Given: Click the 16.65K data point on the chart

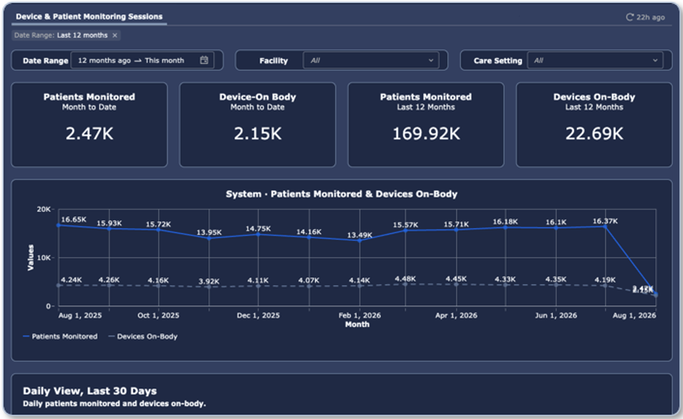Looking at the screenshot, I should point(59,225).
